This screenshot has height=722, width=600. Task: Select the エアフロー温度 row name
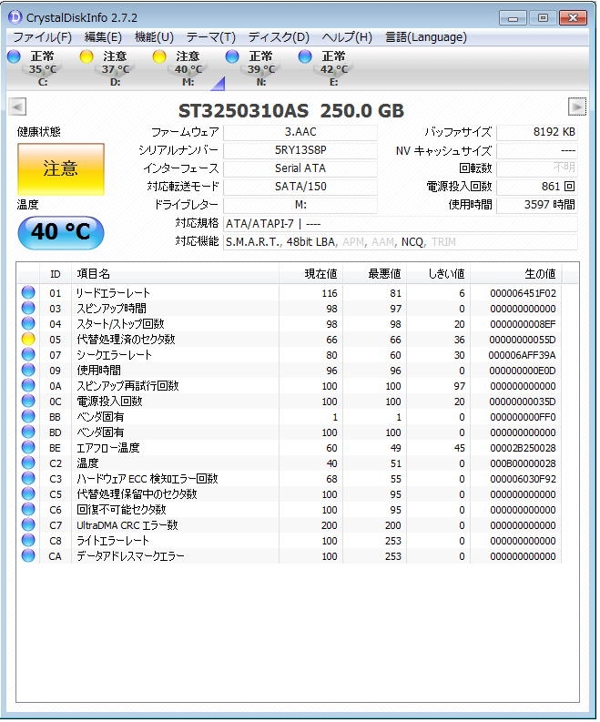[x=108, y=448]
